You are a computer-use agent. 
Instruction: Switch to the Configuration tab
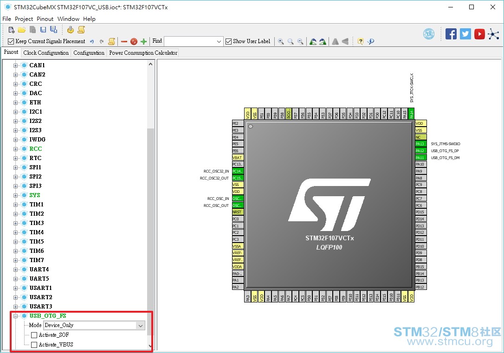click(x=89, y=53)
